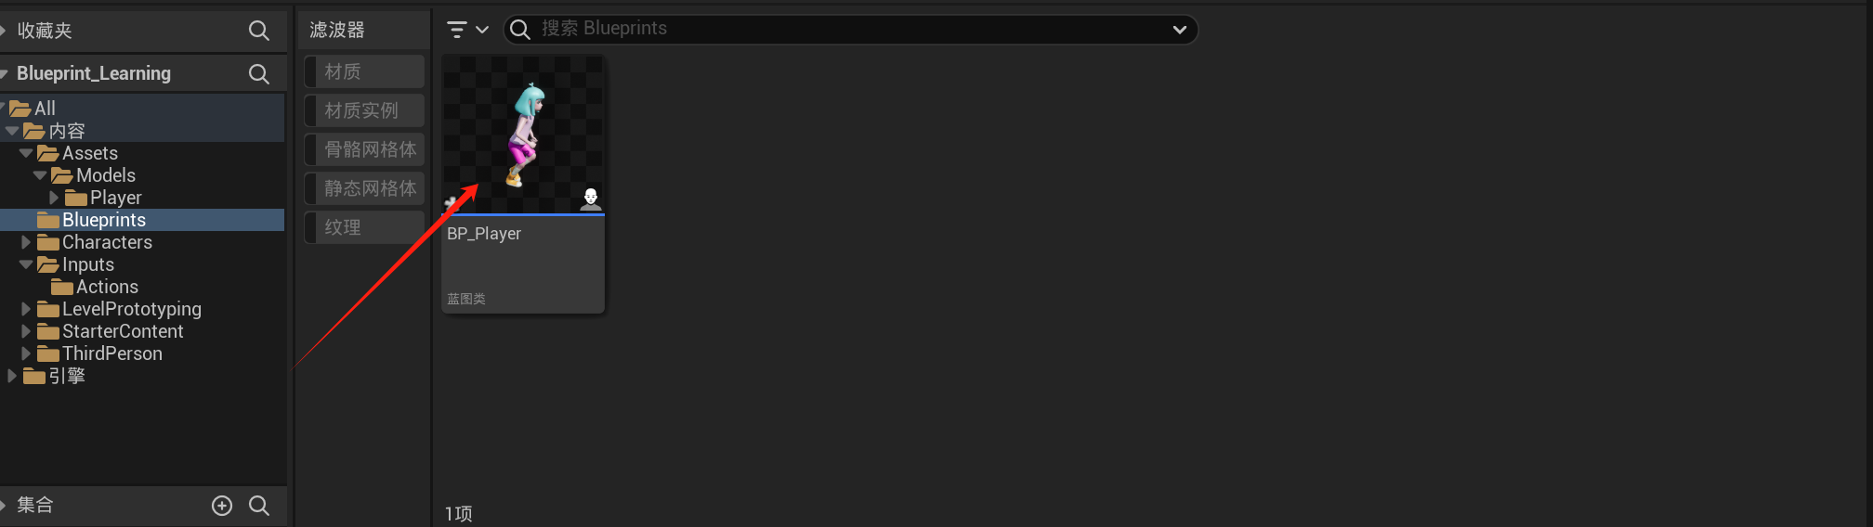Click search icon next to Blueprint_Learning
The height and width of the screenshot is (527, 1873).
pyautogui.click(x=259, y=73)
